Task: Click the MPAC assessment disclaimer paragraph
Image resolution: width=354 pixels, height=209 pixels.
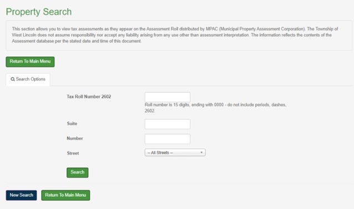Action: click(175, 35)
